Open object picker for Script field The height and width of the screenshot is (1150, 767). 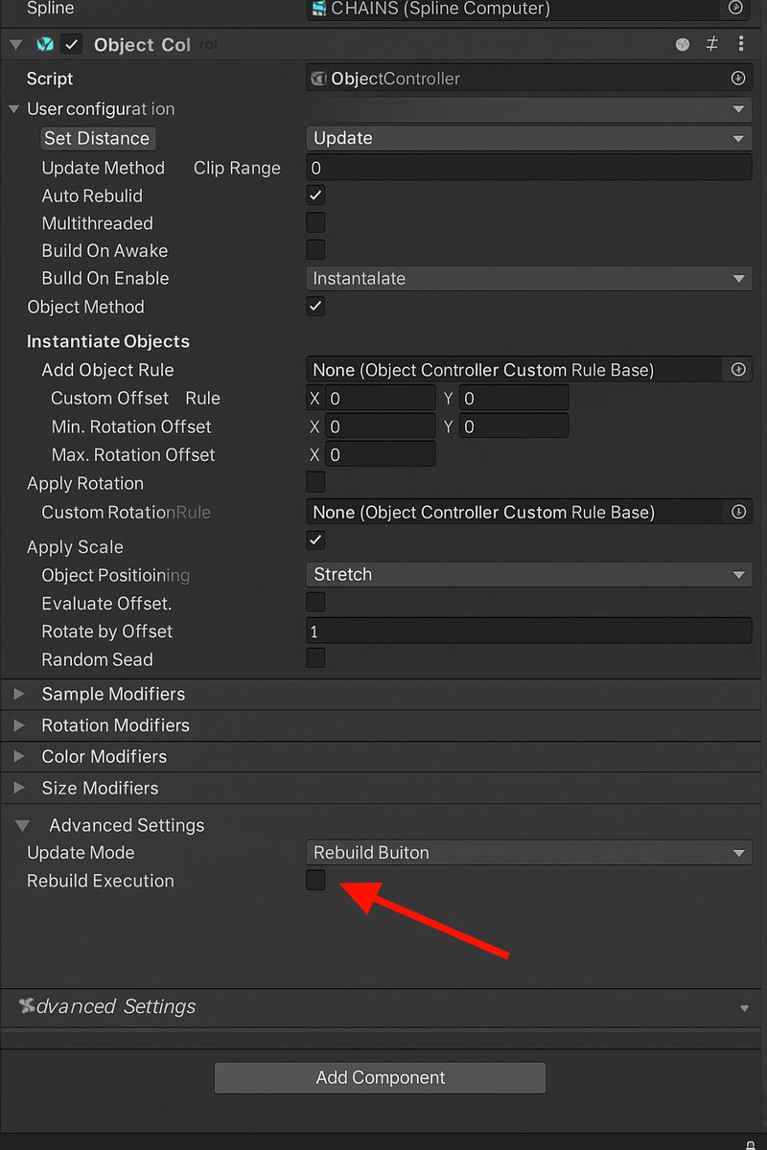[738, 79]
